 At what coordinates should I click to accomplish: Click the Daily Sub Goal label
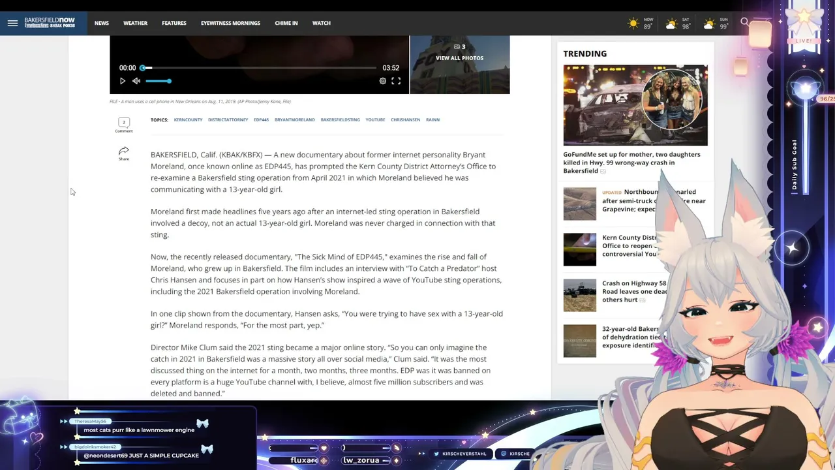[795, 164]
